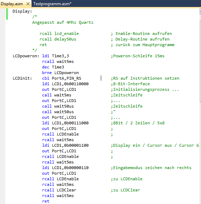201x204 pixels.
Task: Click 'ldi LCD1,0b00000110' line
Action: pos(65,168)
